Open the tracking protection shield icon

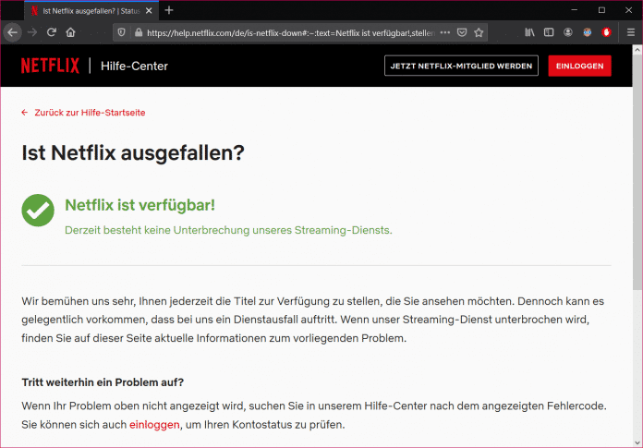click(x=122, y=32)
